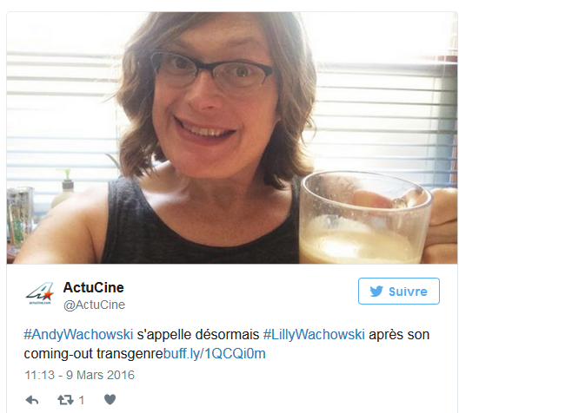The width and height of the screenshot is (572, 413).
Task: Enlarge the tweet's selfie photo
Action: [232, 138]
